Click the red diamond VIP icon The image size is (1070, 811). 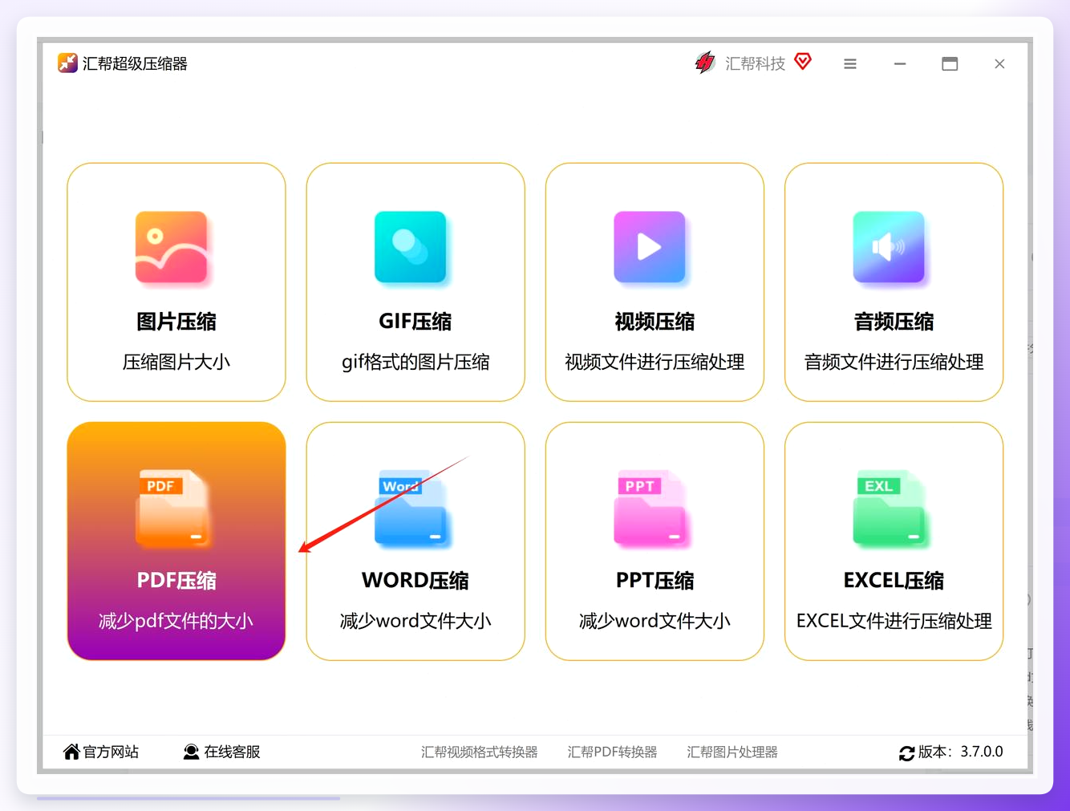tap(803, 62)
